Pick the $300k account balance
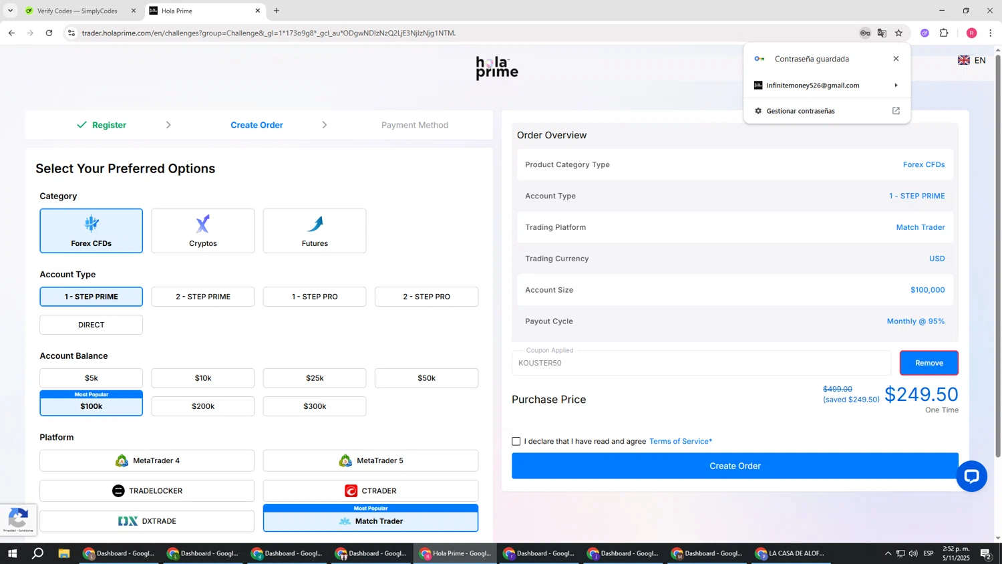 point(315,406)
